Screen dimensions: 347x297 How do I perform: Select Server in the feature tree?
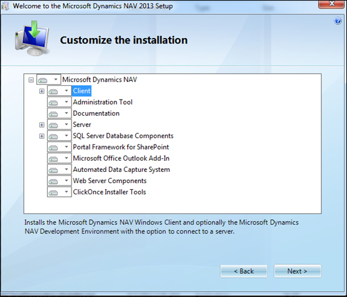(x=82, y=125)
